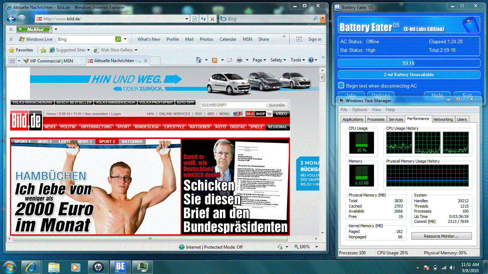Screen dimensions: 488x274
Task: Open zoom level dropdown in status bar
Action: tap(316, 247)
